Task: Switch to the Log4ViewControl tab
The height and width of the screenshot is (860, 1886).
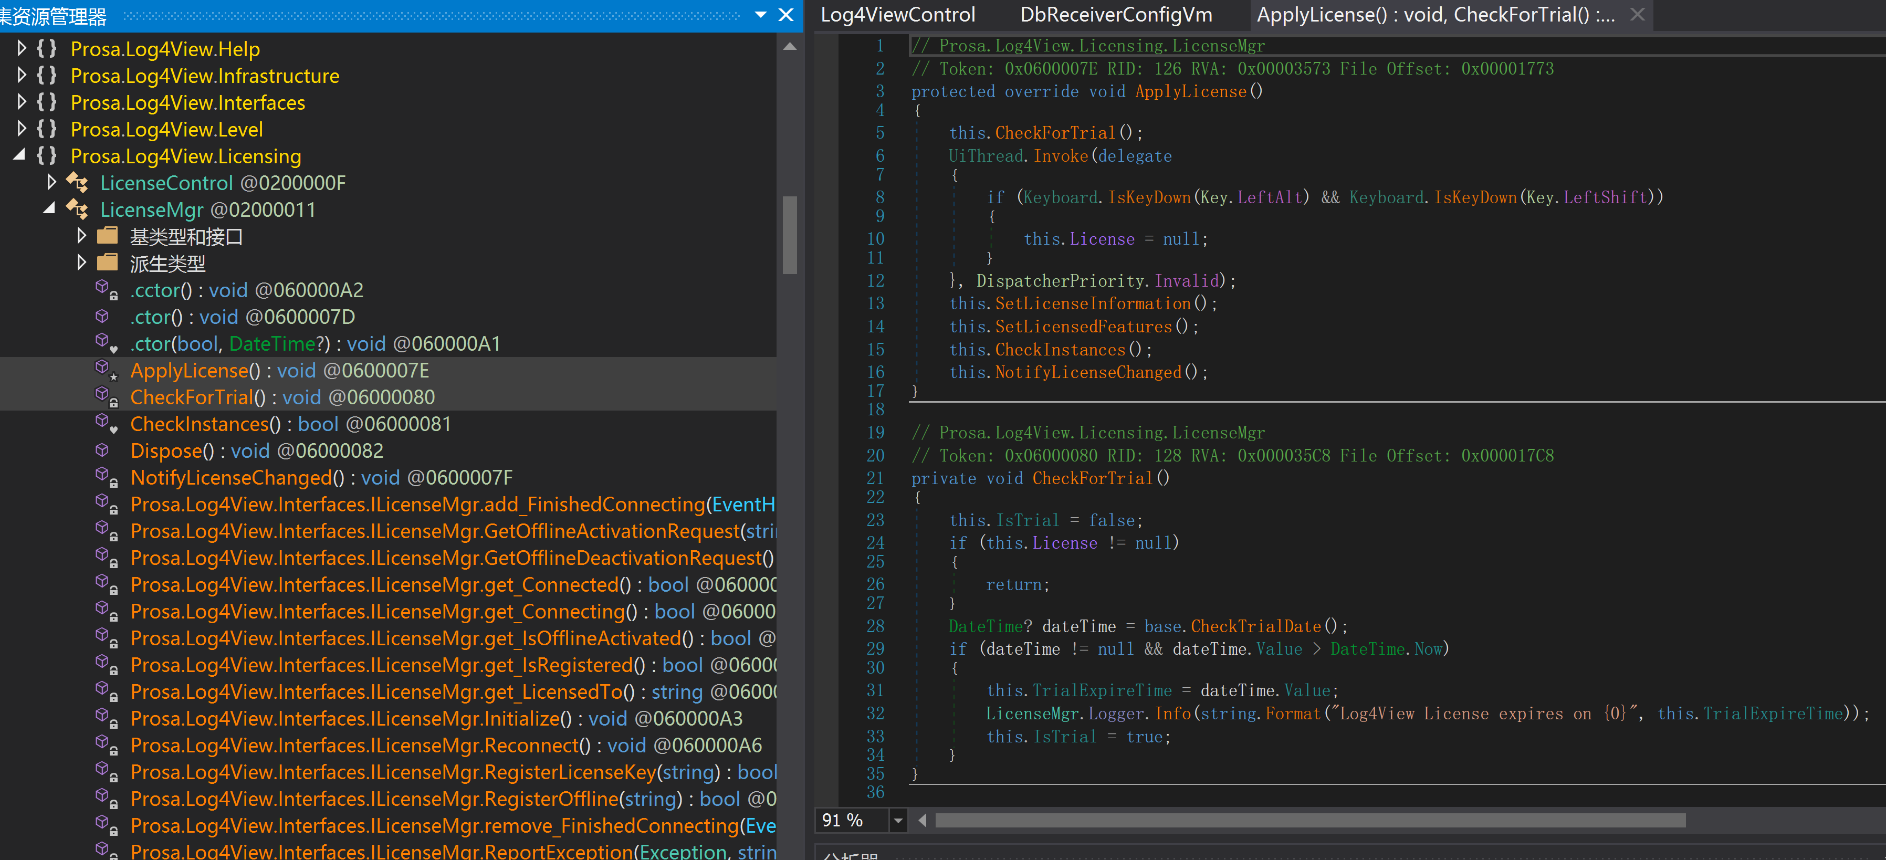Action: 898,15
